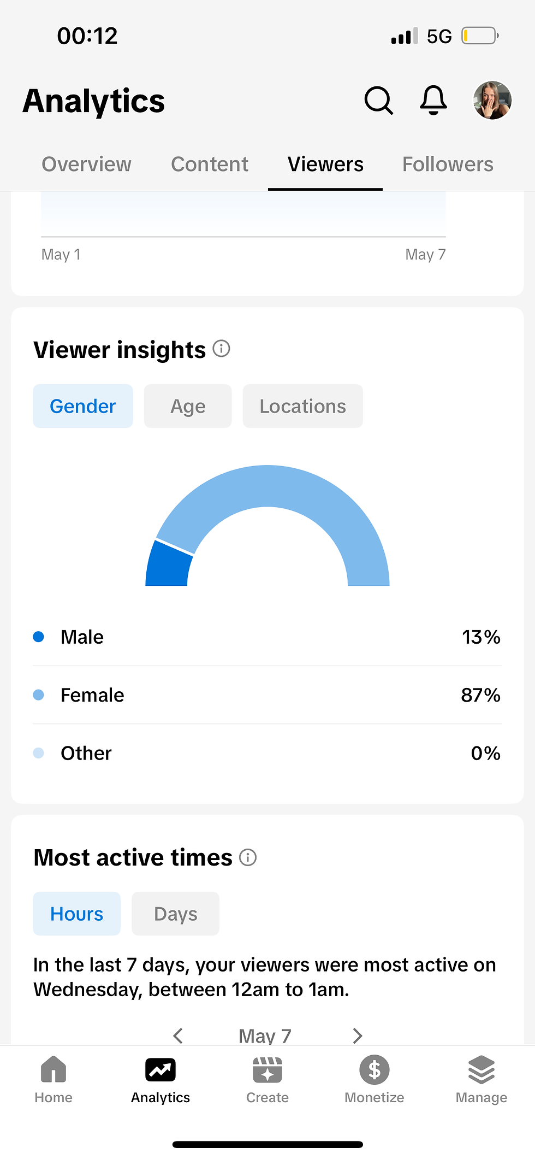Image resolution: width=535 pixels, height=1159 pixels.
Task: Select the Age filter chip
Action: tap(188, 406)
